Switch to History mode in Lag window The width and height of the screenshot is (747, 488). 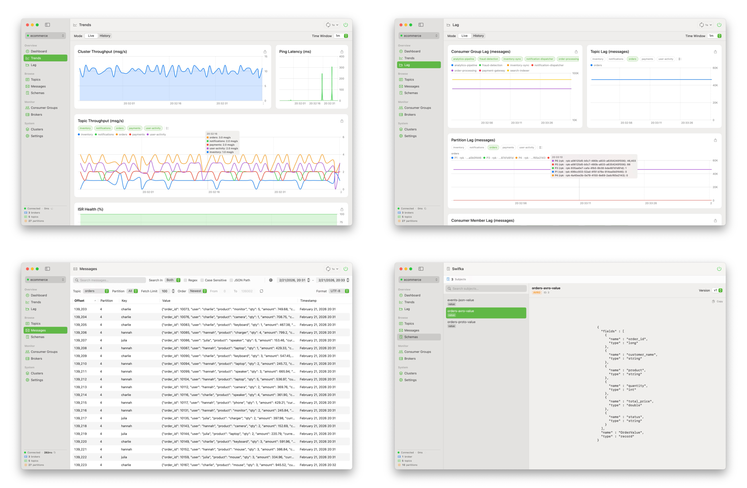(x=478, y=36)
